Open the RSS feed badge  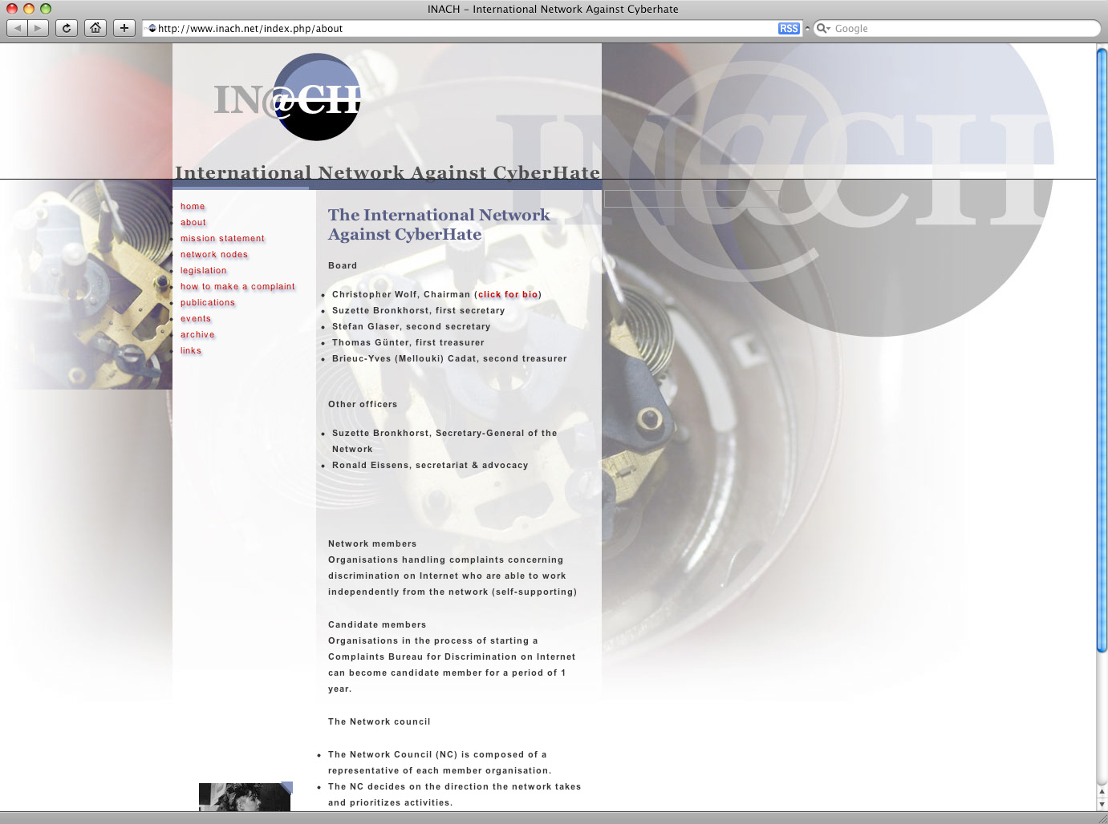788,28
